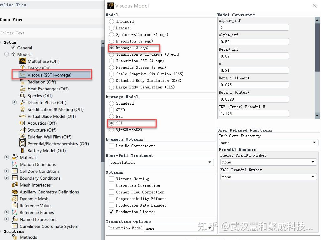Viewport: 321px width, 240px height.
Task: Uncheck the Production Limiter checkbox
Action: click(x=111, y=212)
